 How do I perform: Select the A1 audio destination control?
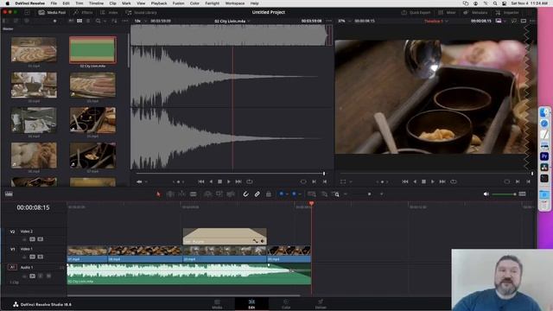click(x=12, y=267)
